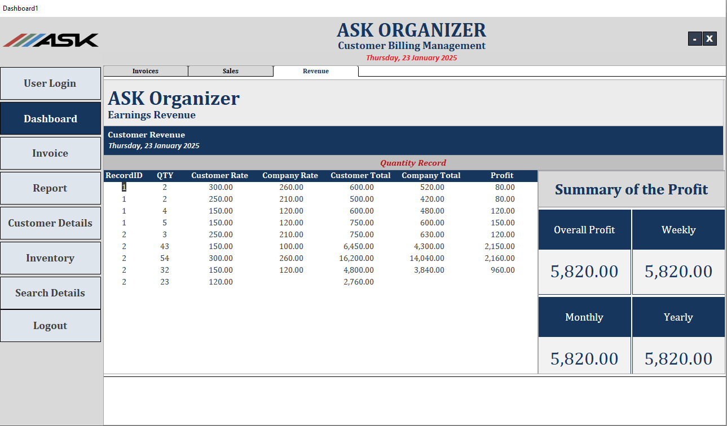
Task: Click the Customer Total column header
Action: pyautogui.click(x=360, y=176)
